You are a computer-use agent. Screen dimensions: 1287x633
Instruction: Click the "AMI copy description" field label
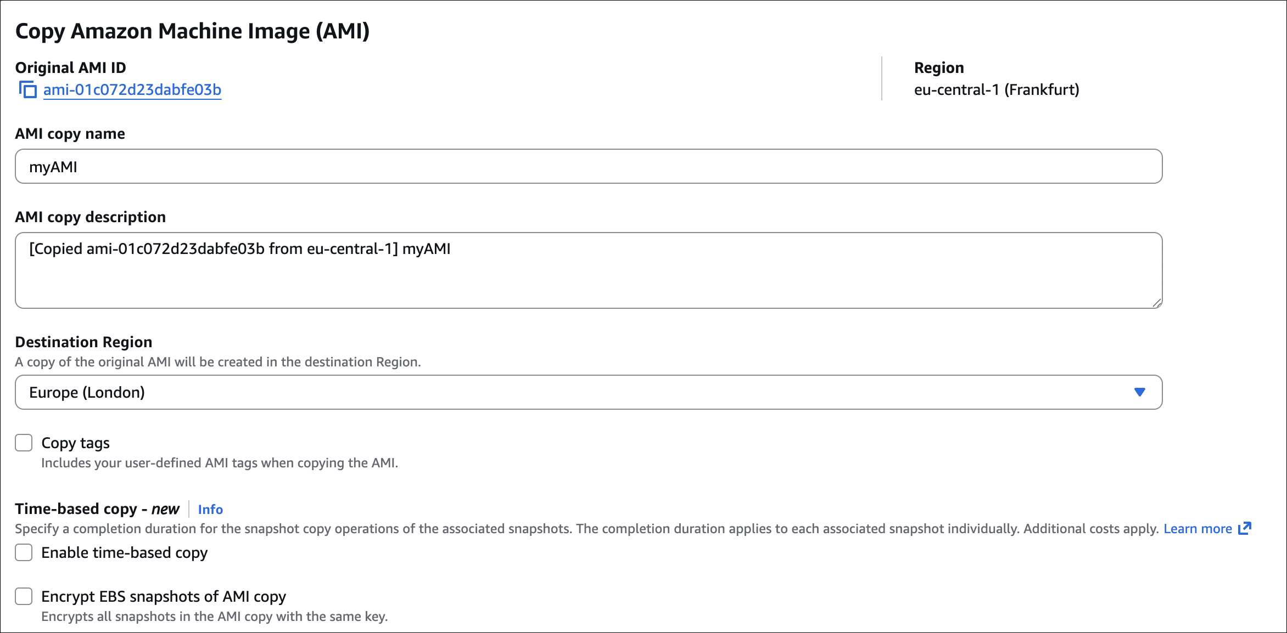[x=91, y=217]
